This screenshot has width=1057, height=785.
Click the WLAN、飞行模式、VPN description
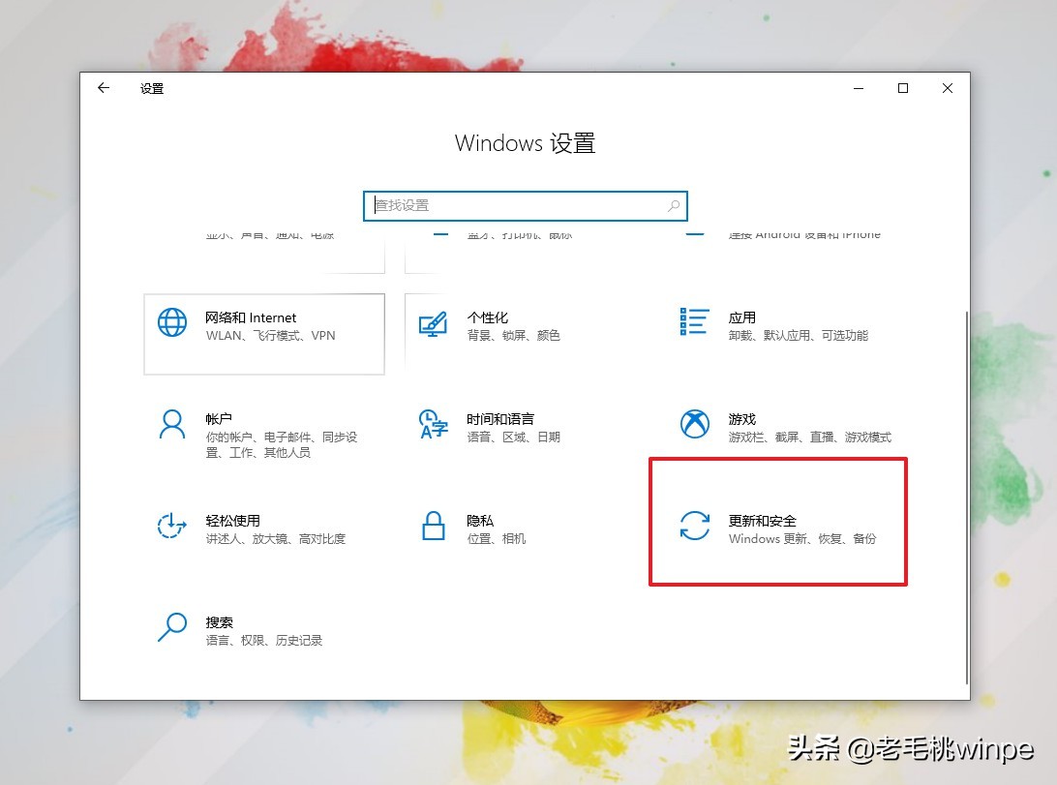tap(270, 336)
